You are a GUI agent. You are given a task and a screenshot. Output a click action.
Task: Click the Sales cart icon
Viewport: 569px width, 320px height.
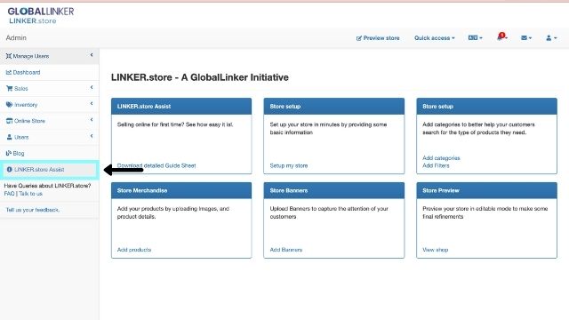(10, 88)
